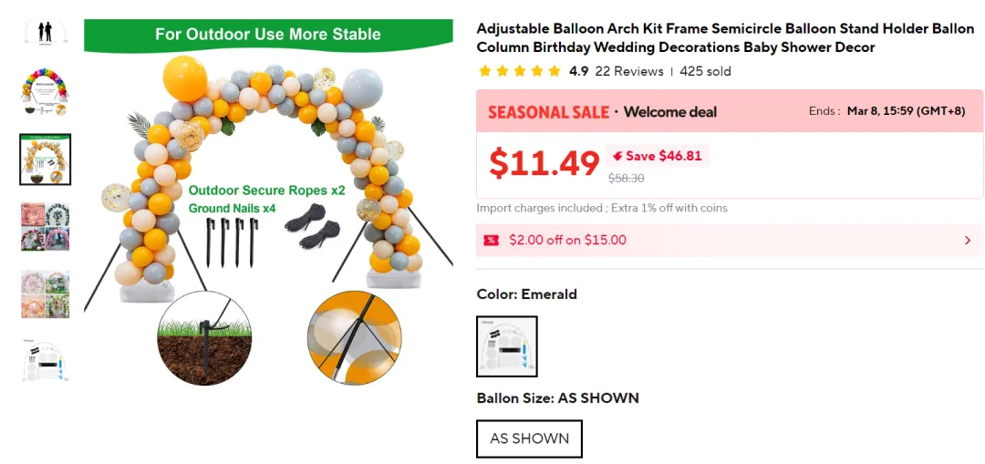The height and width of the screenshot is (464, 985).
Task: Select the rainbow balloon arch thumbnail
Action: pyautogui.click(x=45, y=92)
